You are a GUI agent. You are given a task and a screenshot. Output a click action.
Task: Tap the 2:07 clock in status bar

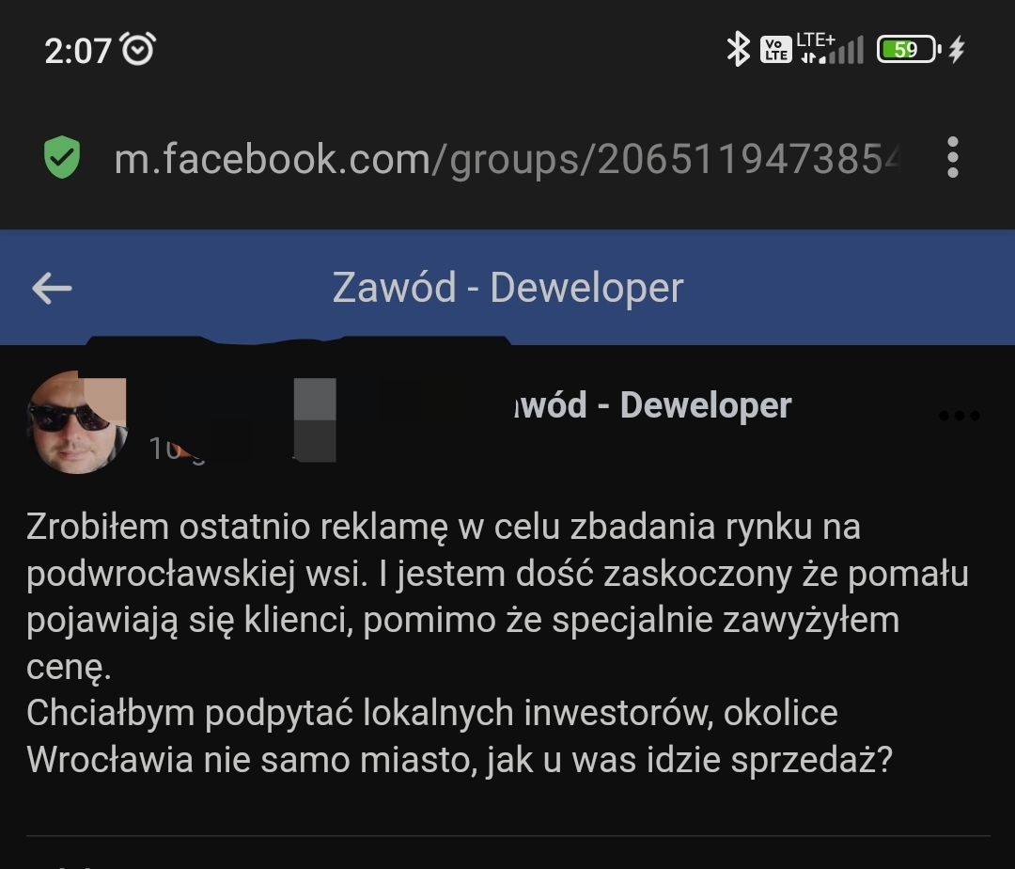click(78, 50)
